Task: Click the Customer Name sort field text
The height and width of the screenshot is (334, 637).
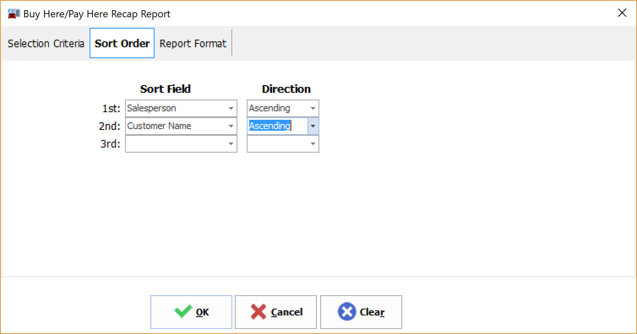Action: coord(159,126)
